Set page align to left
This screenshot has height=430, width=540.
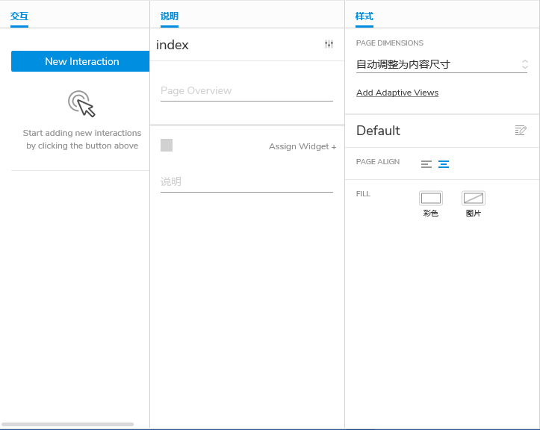(x=426, y=164)
